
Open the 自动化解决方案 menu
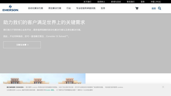(x=36, y=8)
